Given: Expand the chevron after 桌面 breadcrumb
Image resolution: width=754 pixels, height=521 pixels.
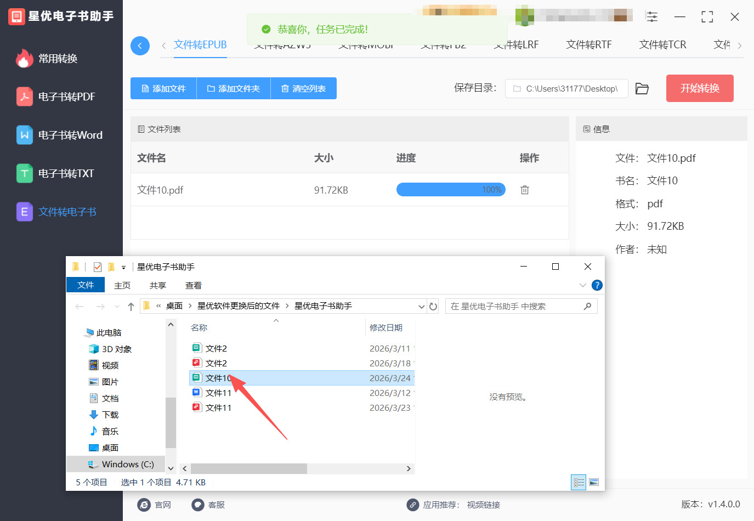Looking at the screenshot, I should point(190,306).
